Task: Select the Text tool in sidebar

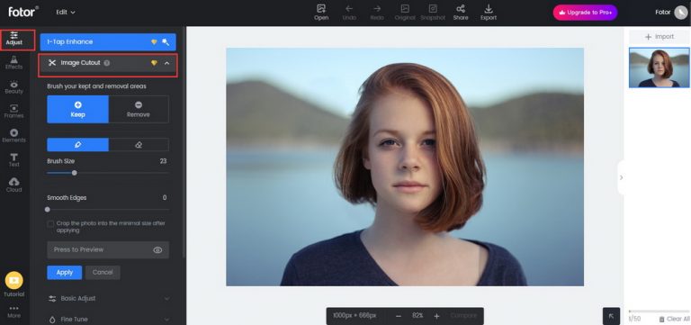Action: [14, 160]
